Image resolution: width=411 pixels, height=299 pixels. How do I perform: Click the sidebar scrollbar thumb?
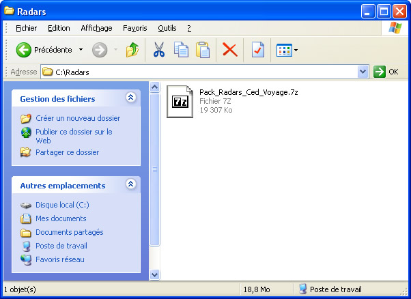pos(155,169)
